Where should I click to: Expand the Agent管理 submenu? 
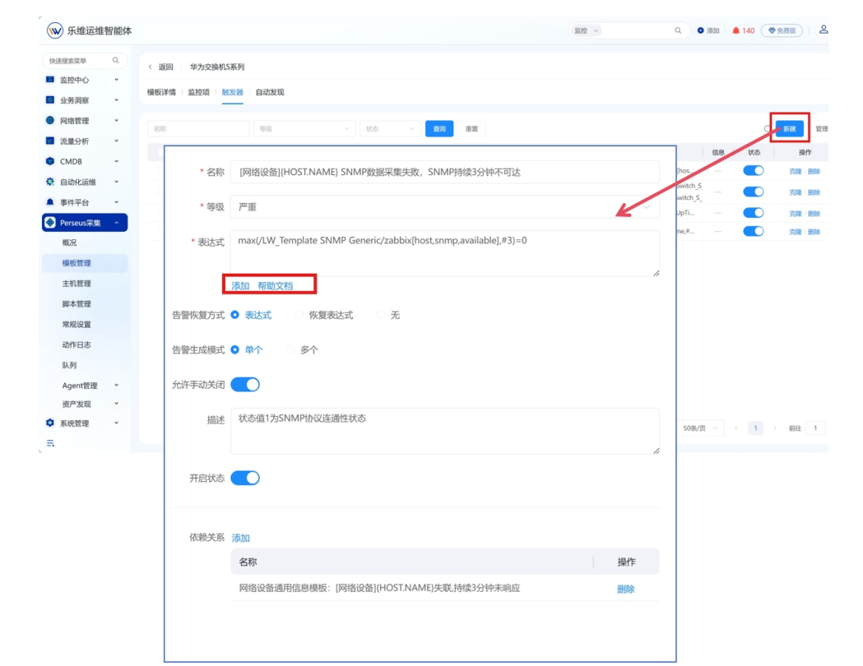116,386
